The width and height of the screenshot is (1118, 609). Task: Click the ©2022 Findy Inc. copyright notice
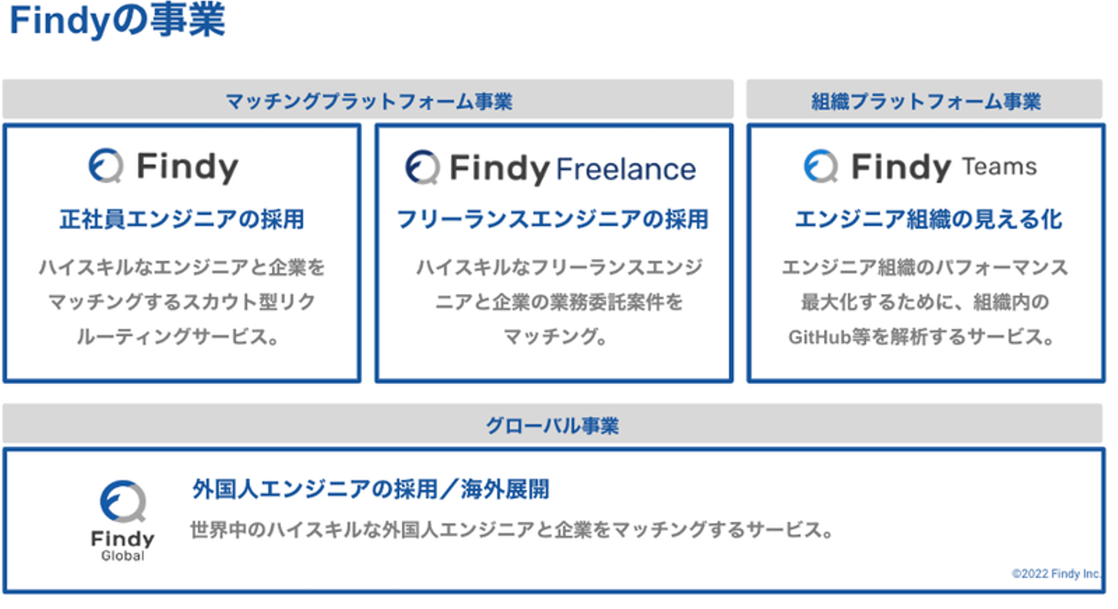1056,574
